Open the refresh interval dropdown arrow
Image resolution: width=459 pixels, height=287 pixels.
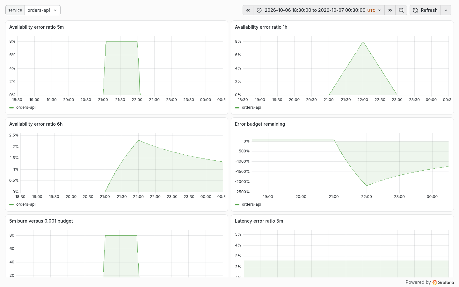[446, 10]
